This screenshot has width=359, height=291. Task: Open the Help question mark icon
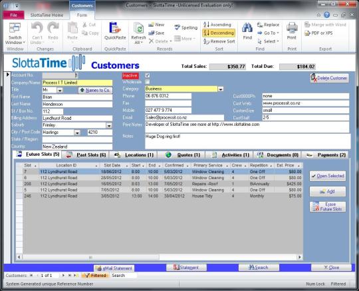(326, 15)
